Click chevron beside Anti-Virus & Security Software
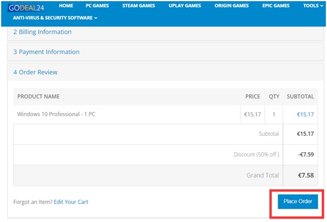The width and height of the screenshot is (327, 222). coord(96,18)
